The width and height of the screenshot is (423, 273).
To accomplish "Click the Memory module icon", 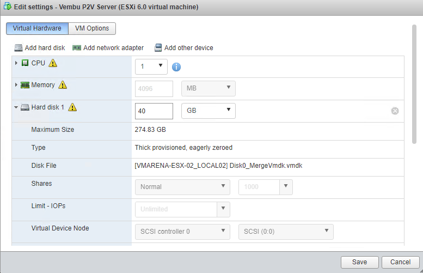I will coord(25,85).
